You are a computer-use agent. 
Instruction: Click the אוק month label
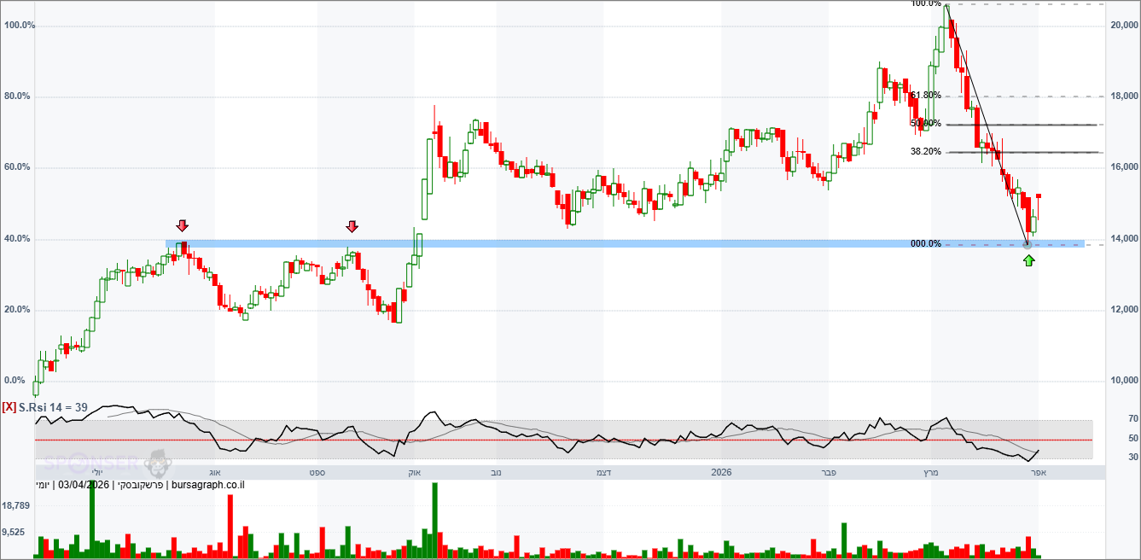pyautogui.click(x=415, y=472)
